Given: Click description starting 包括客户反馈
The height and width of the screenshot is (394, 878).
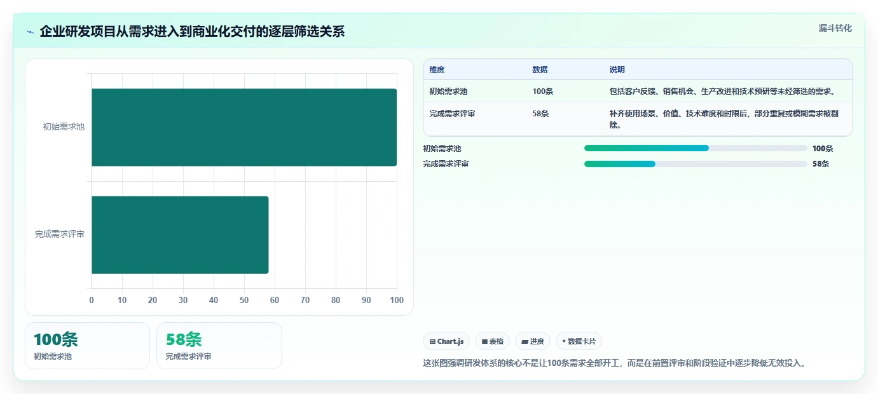Looking at the screenshot, I should click(x=722, y=92).
